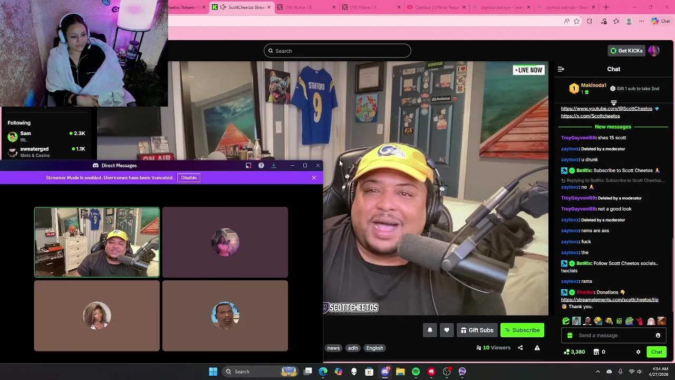Open Discord from the taskbar
The height and width of the screenshot is (380, 675).
385,372
